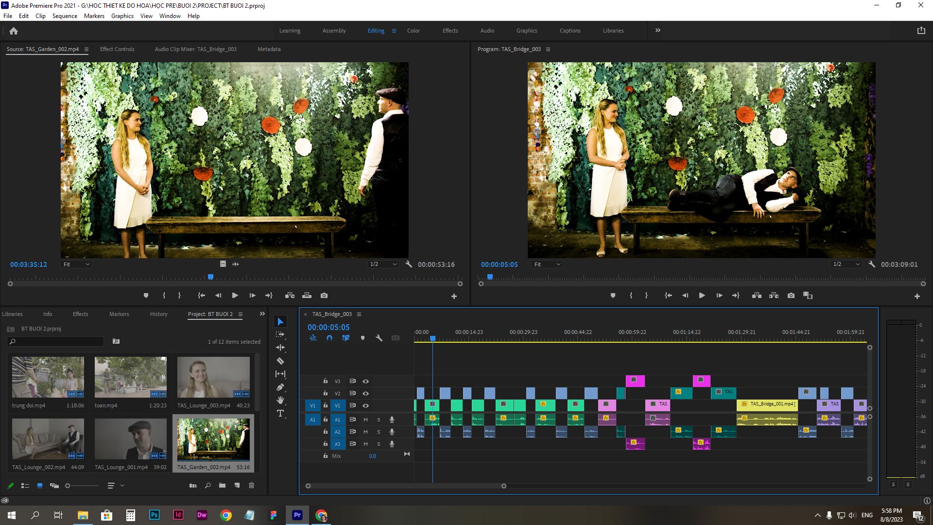Expand hidden panel tabs near Project panel

click(262, 314)
